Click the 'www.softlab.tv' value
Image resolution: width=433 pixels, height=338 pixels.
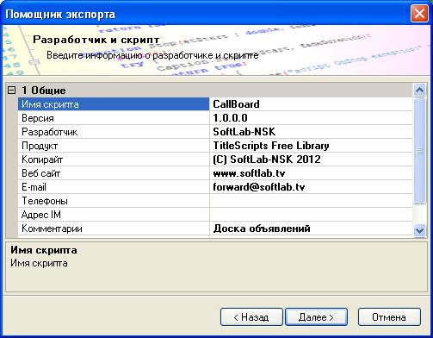312,173
